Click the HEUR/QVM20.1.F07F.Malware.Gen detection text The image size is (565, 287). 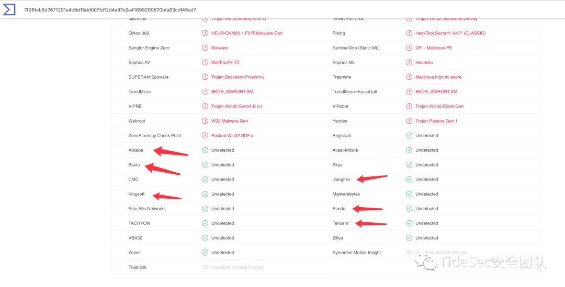(247, 33)
